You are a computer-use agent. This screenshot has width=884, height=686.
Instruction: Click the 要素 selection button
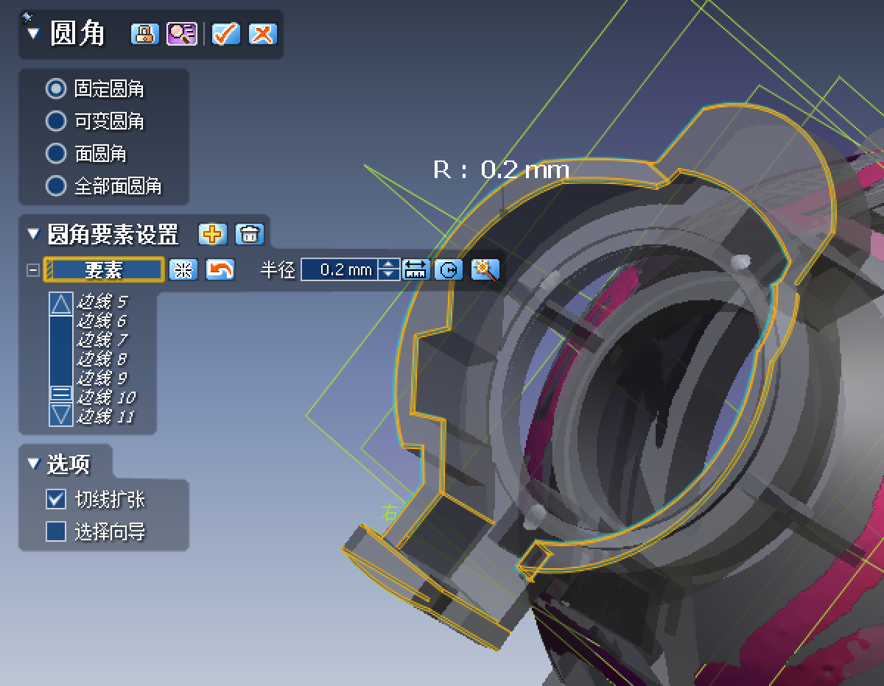tap(104, 270)
